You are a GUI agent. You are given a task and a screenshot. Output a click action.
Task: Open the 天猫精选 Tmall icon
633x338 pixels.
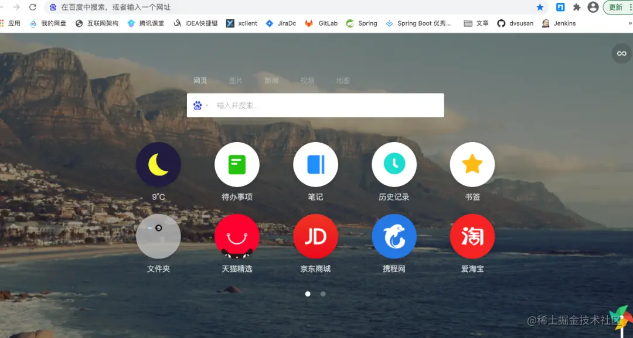(x=237, y=236)
